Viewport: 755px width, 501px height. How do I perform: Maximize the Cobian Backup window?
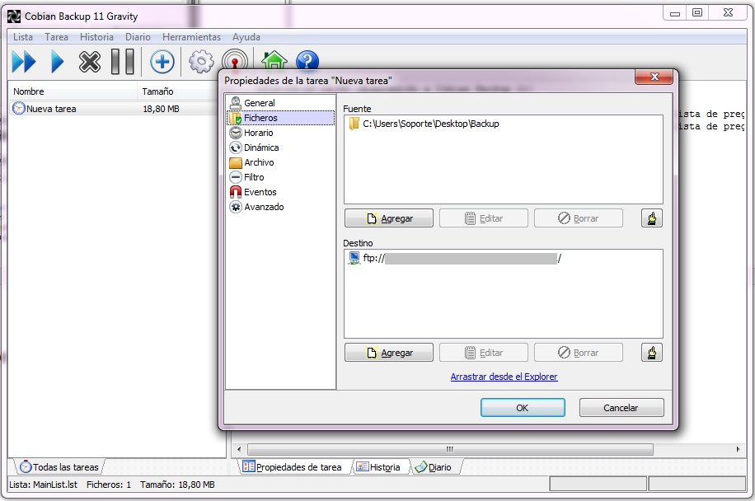pos(697,13)
